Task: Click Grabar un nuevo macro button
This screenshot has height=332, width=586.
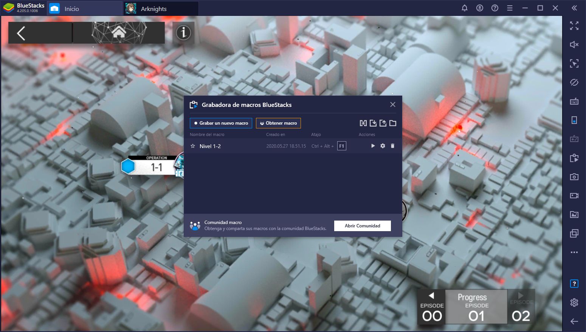Action: [221, 123]
